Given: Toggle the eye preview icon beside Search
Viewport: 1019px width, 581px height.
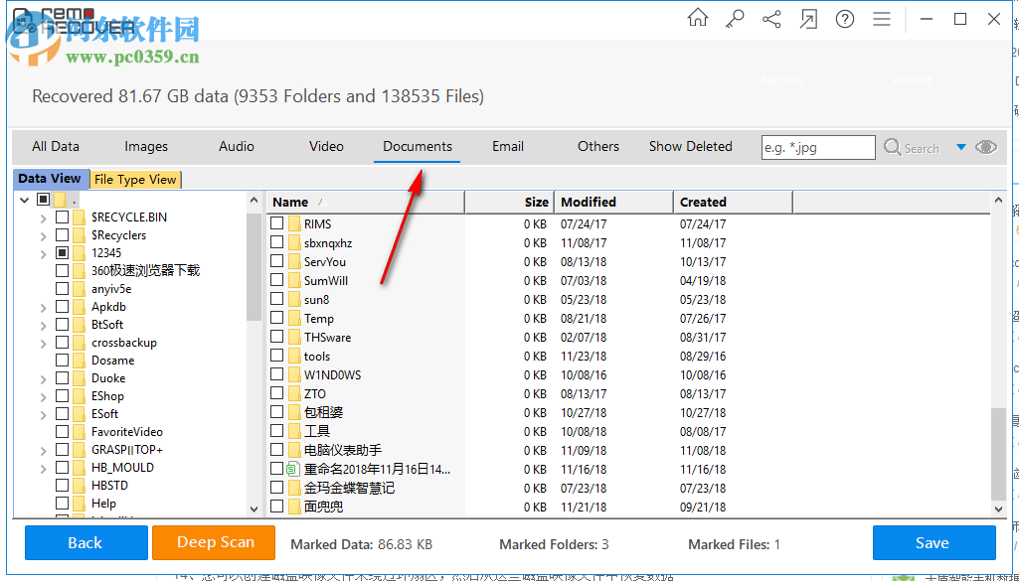Looking at the screenshot, I should pyautogui.click(x=985, y=147).
